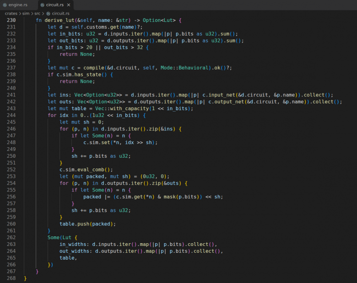Click line number 244 in the gutter
Screen dimensions: 357x283
click(11, 115)
